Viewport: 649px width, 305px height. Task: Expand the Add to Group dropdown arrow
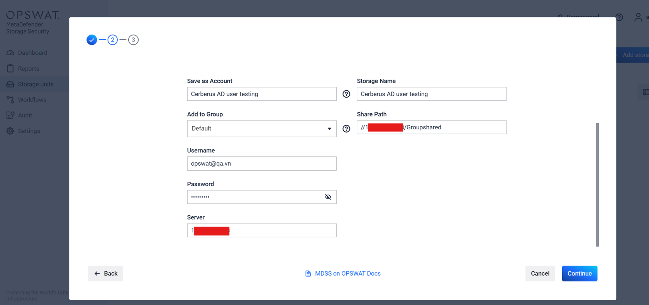coord(329,129)
